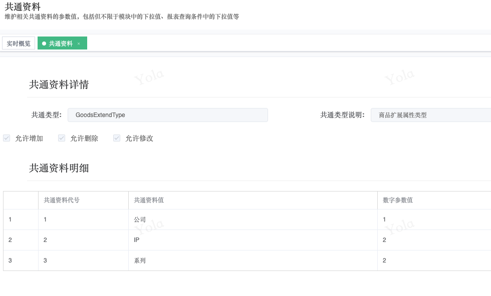This screenshot has width=491, height=296.
Task: Switch to the 实时概览 tab
Action: click(19, 43)
